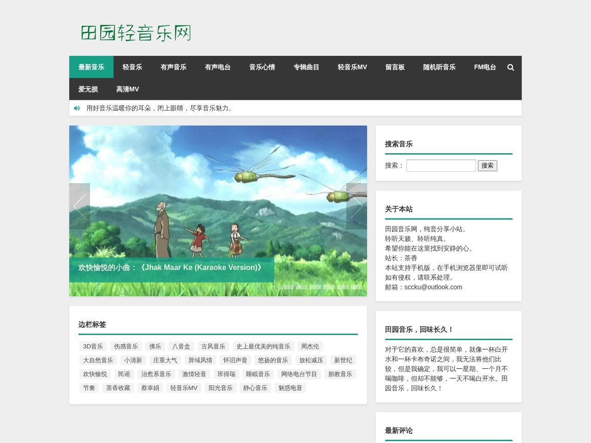Open the FM电台 page
The image size is (591, 443).
[484, 67]
